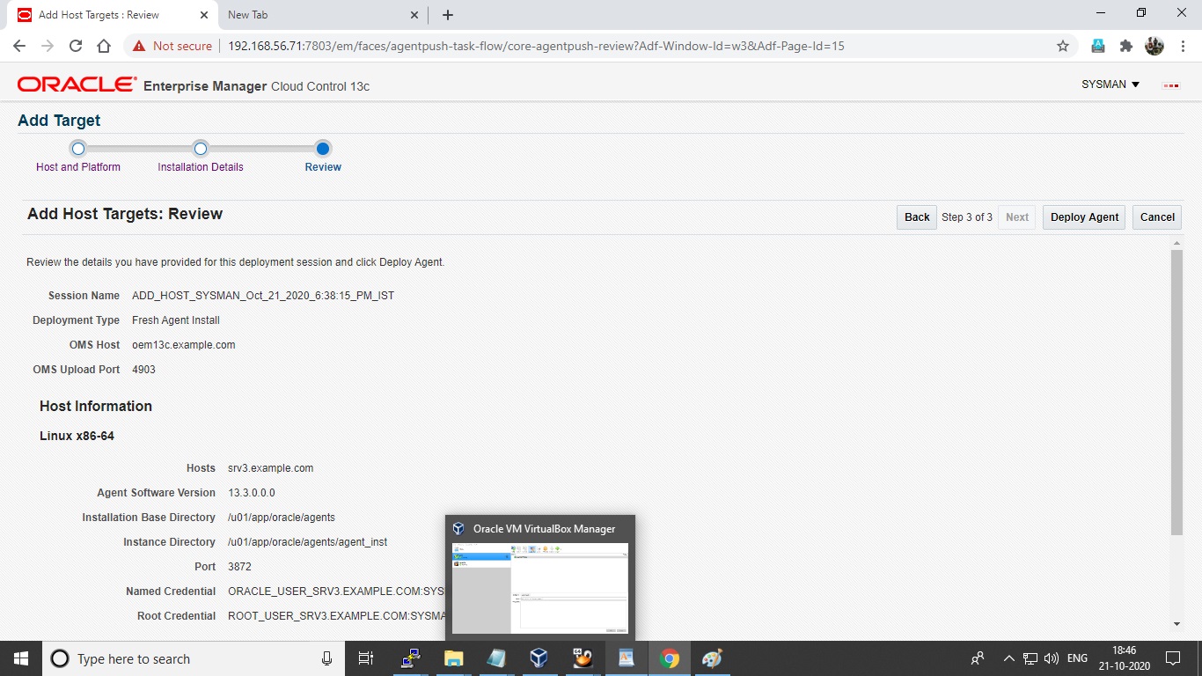Launch the Tux Linux app from the taskbar
This screenshot has height=676, width=1202.
(x=583, y=658)
